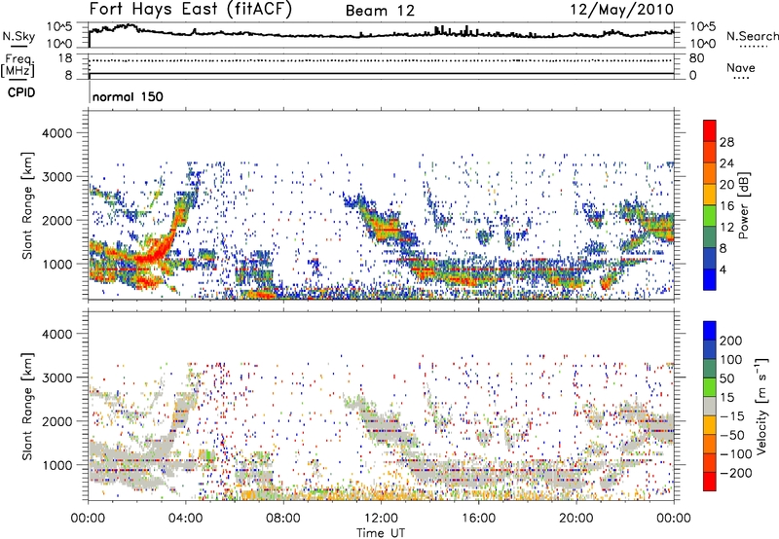Click the 'Beam 12' label
779x539 pixels.
(x=380, y=11)
